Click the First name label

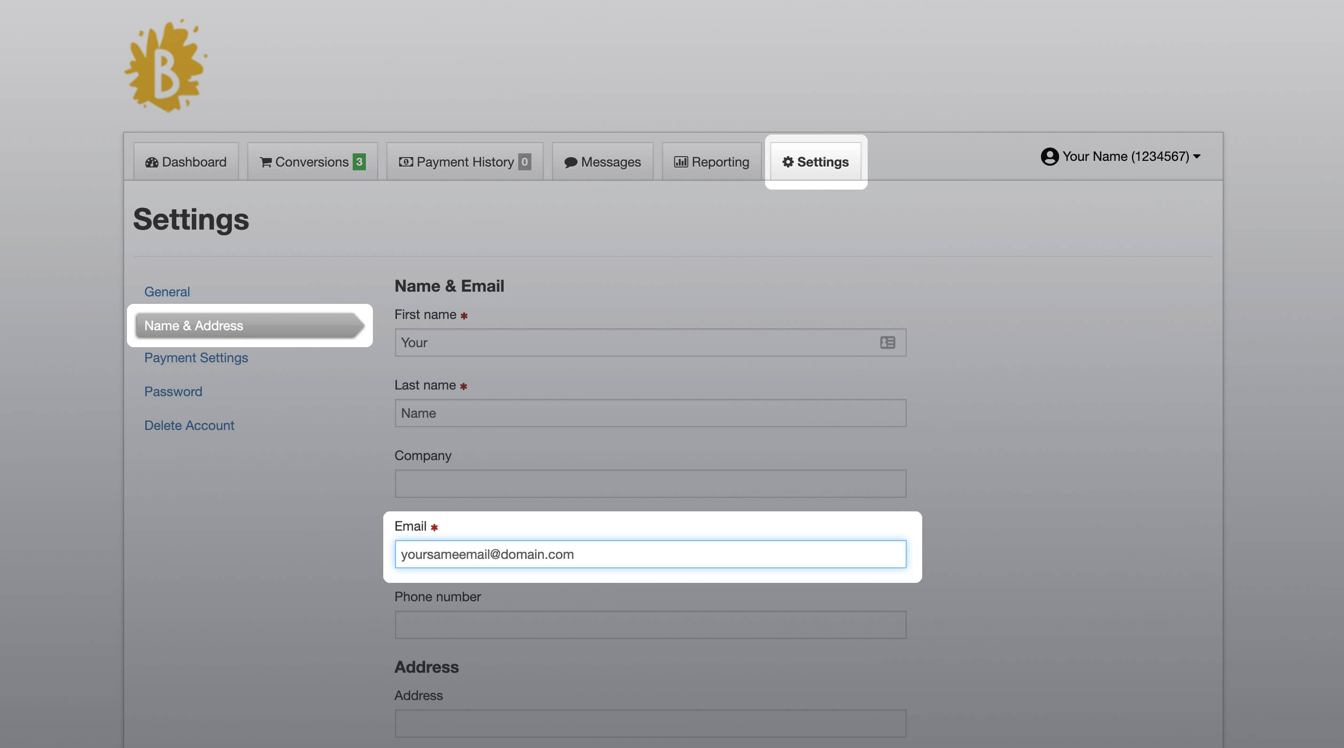point(425,314)
